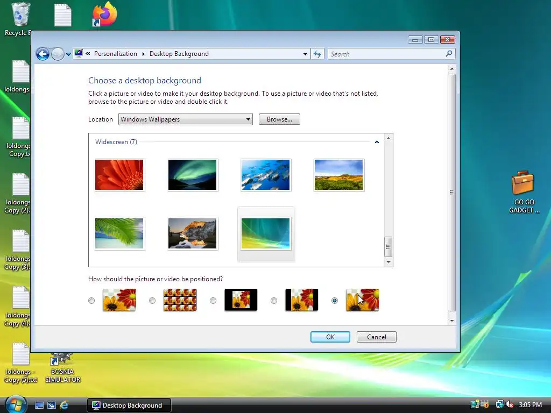This screenshot has width=551, height=413.
Task: Select the loldongs - Copy (3) file
Action: point(18,250)
